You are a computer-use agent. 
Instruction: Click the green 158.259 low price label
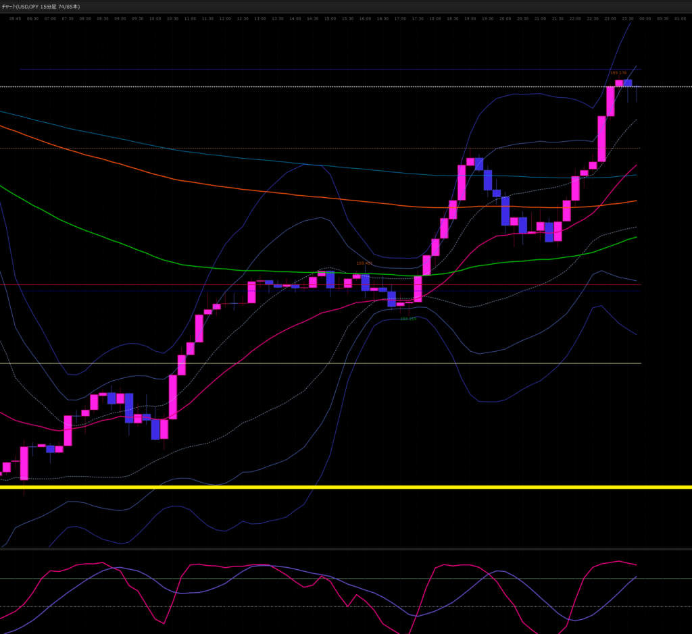click(407, 319)
